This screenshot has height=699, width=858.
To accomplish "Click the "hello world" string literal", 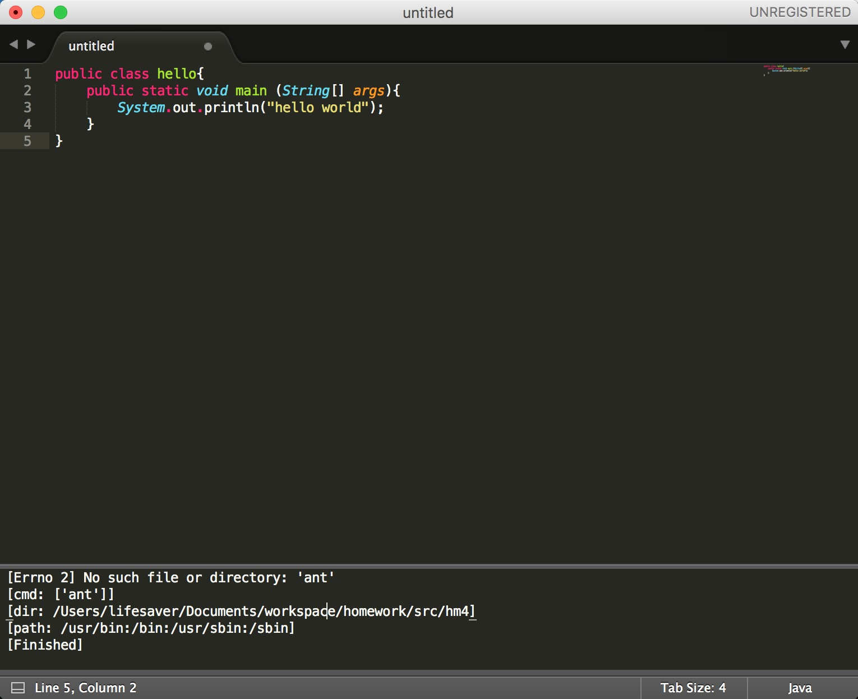I will [317, 107].
